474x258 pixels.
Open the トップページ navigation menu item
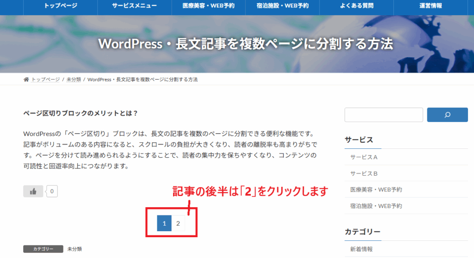(61, 6)
